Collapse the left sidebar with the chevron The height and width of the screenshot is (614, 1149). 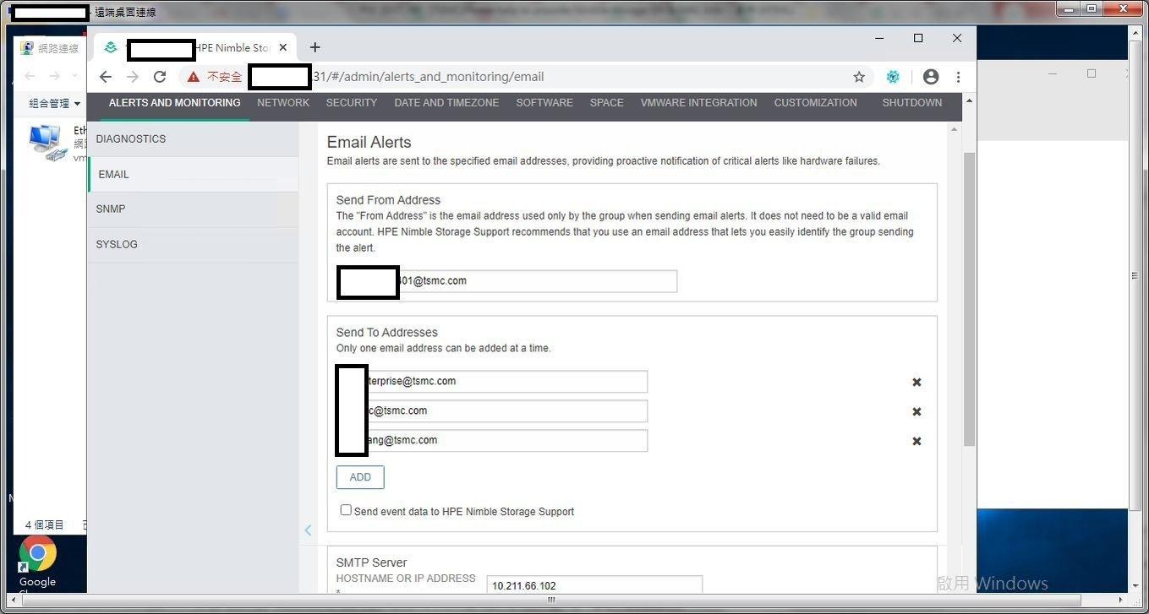pos(308,530)
